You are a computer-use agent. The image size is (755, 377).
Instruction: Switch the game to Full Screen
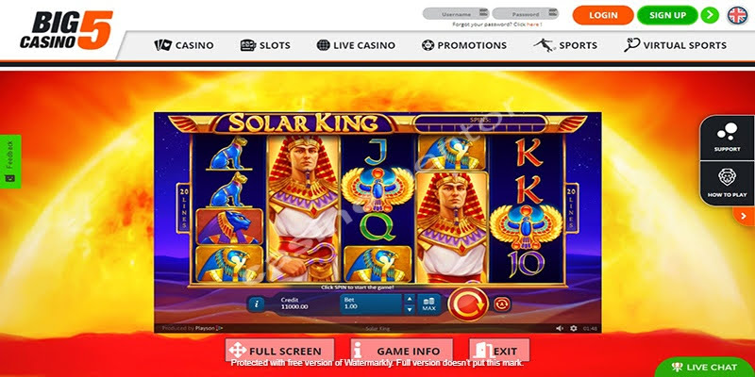279,351
